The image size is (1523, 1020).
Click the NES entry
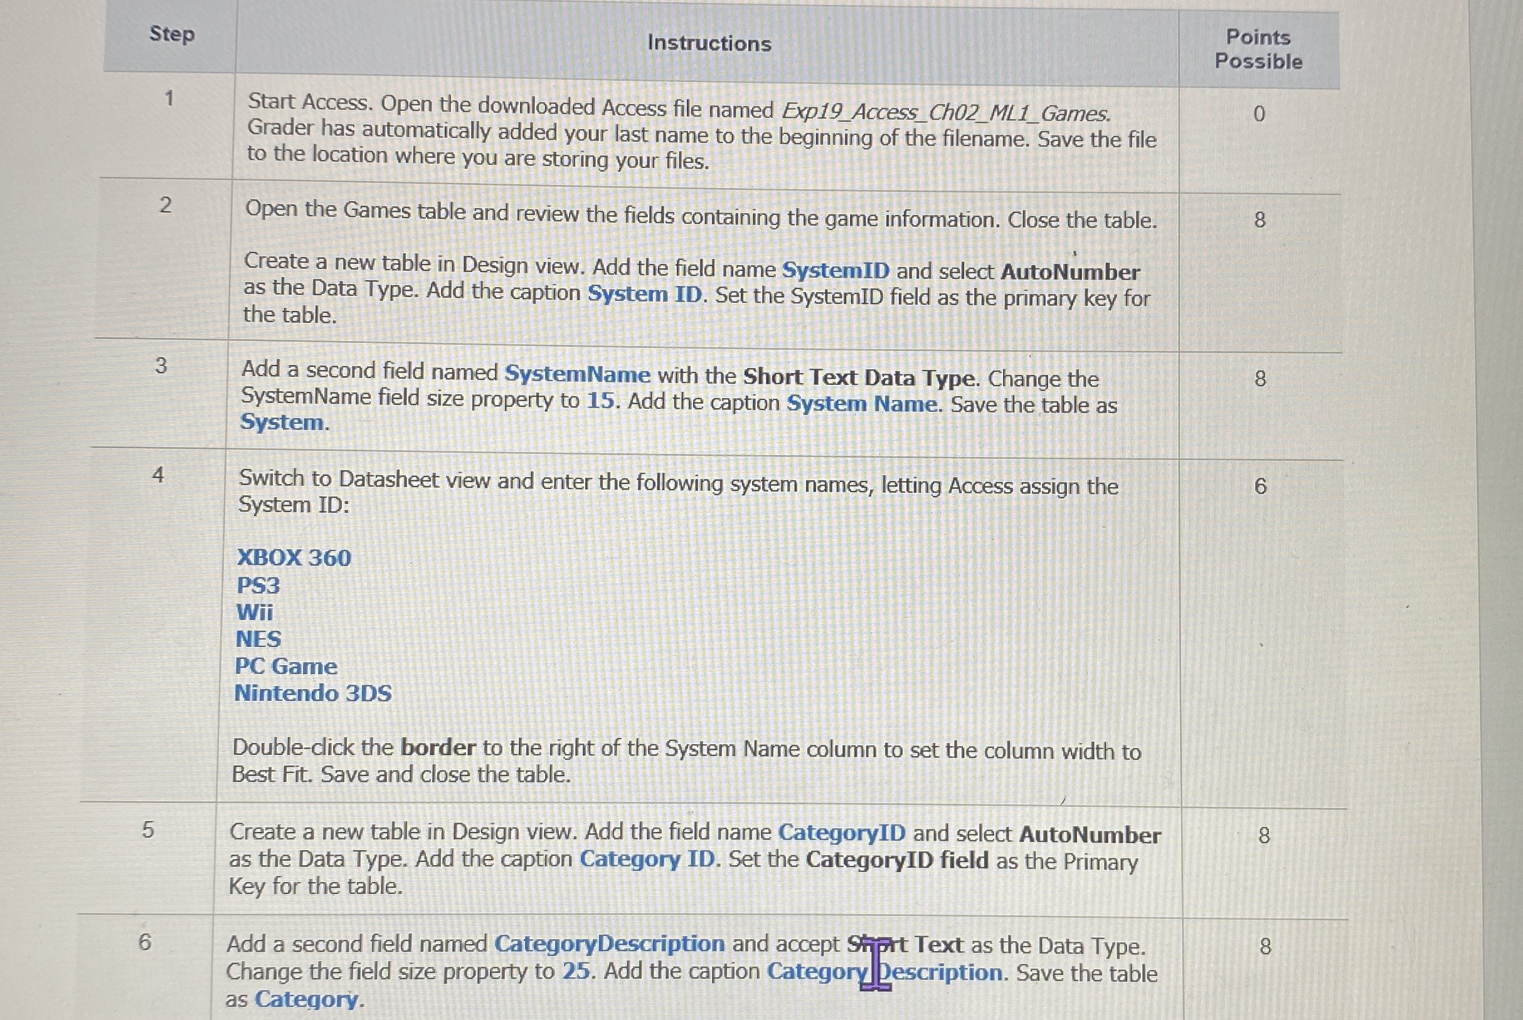[x=258, y=639]
